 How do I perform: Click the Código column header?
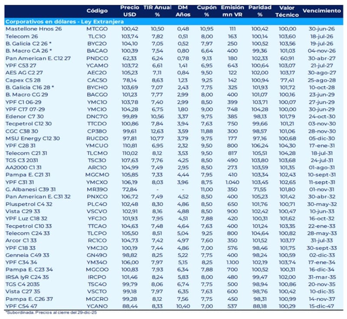tap(97, 10)
